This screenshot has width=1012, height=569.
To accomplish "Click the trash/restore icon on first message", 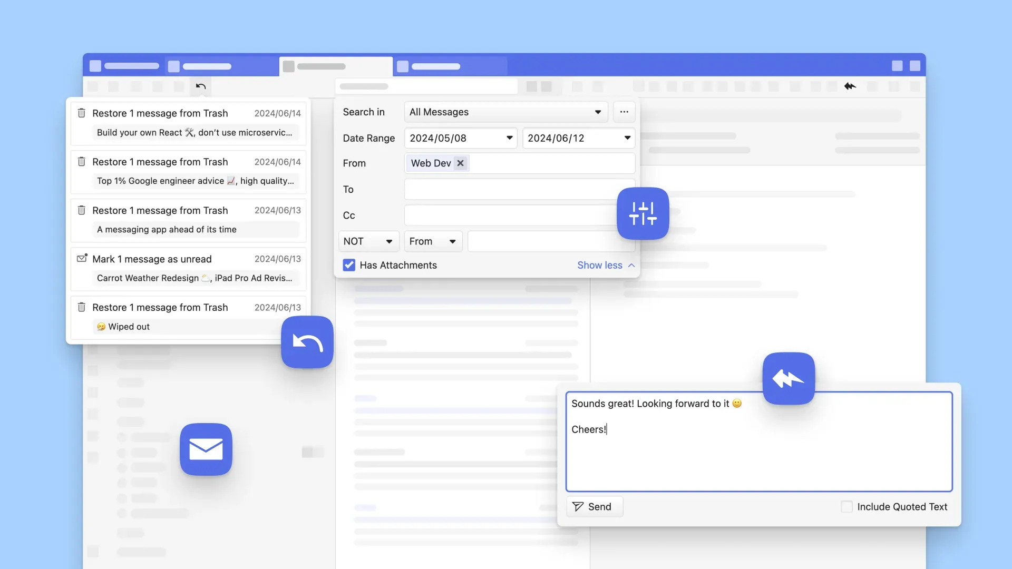I will (81, 113).
